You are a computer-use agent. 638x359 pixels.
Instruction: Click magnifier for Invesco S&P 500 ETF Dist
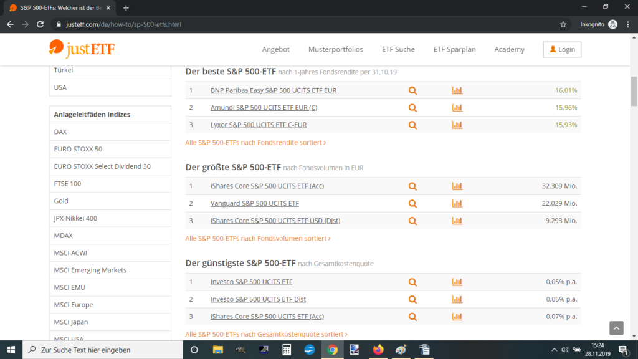[412, 300]
